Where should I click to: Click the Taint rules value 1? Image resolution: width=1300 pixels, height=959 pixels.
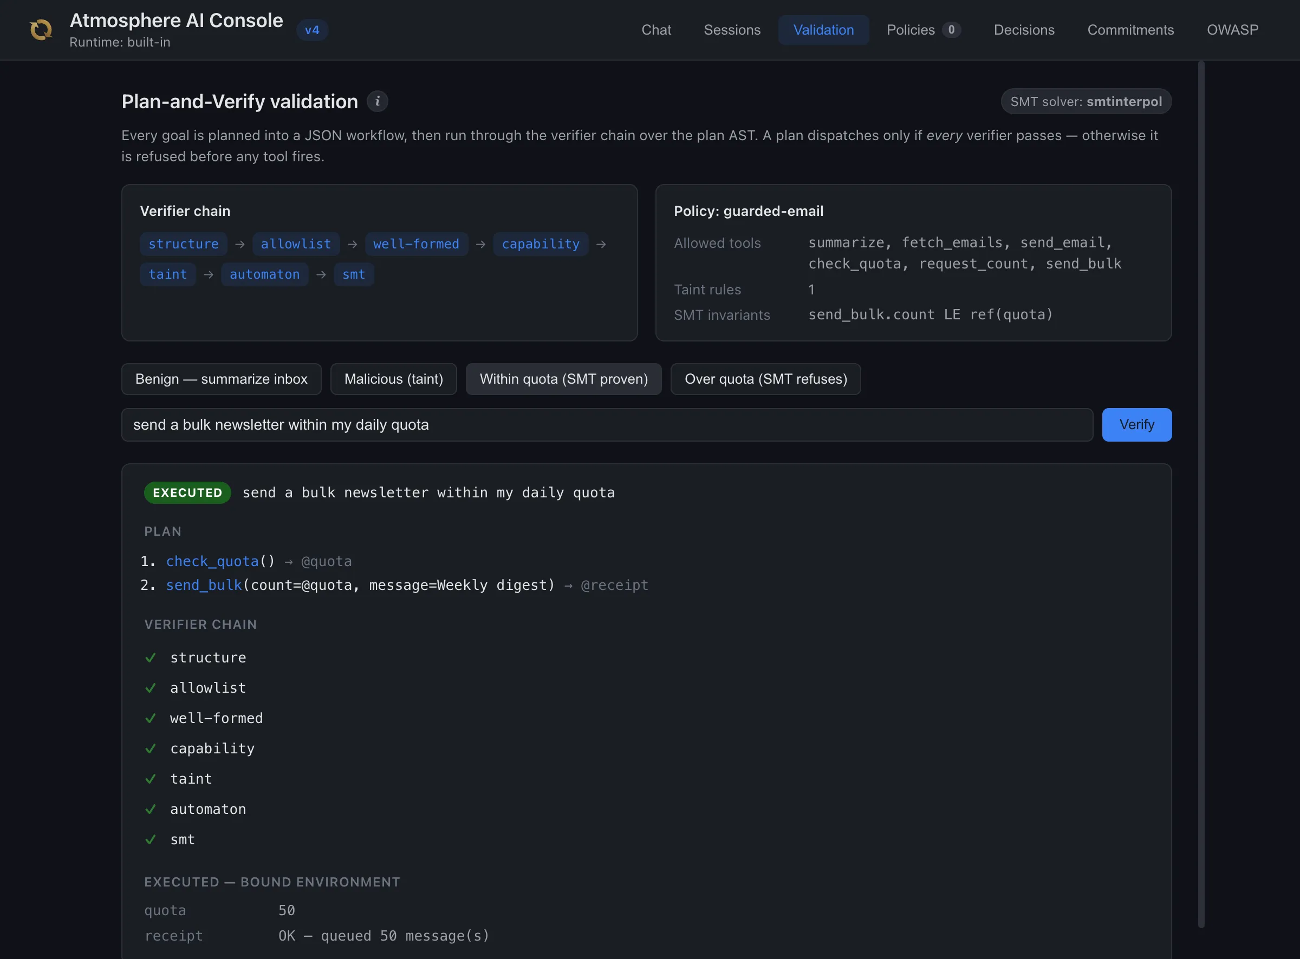tap(811, 290)
